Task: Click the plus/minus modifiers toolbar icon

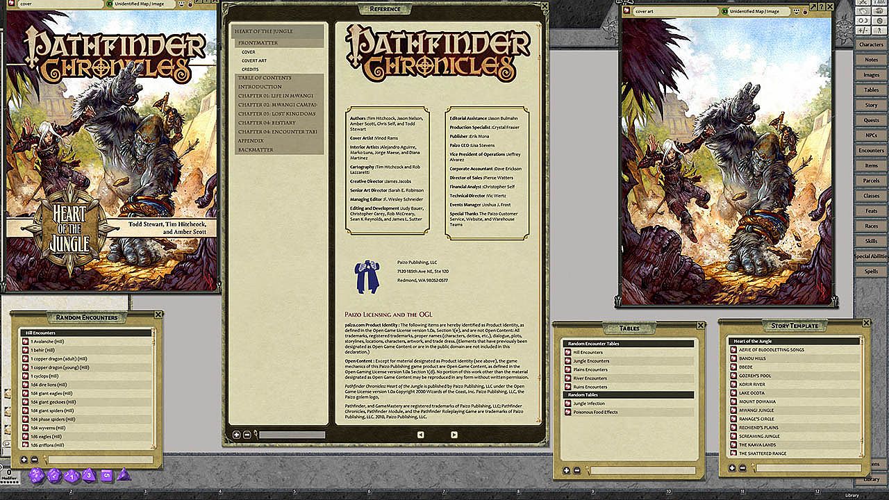Action: tap(861, 31)
